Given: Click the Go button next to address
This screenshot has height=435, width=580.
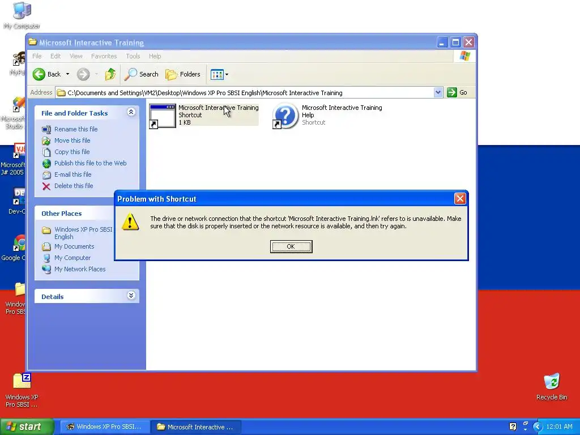Looking at the screenshot, I should click(457, 92).
